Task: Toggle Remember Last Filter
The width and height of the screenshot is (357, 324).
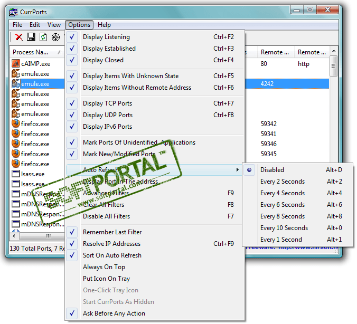Action: 155,232
